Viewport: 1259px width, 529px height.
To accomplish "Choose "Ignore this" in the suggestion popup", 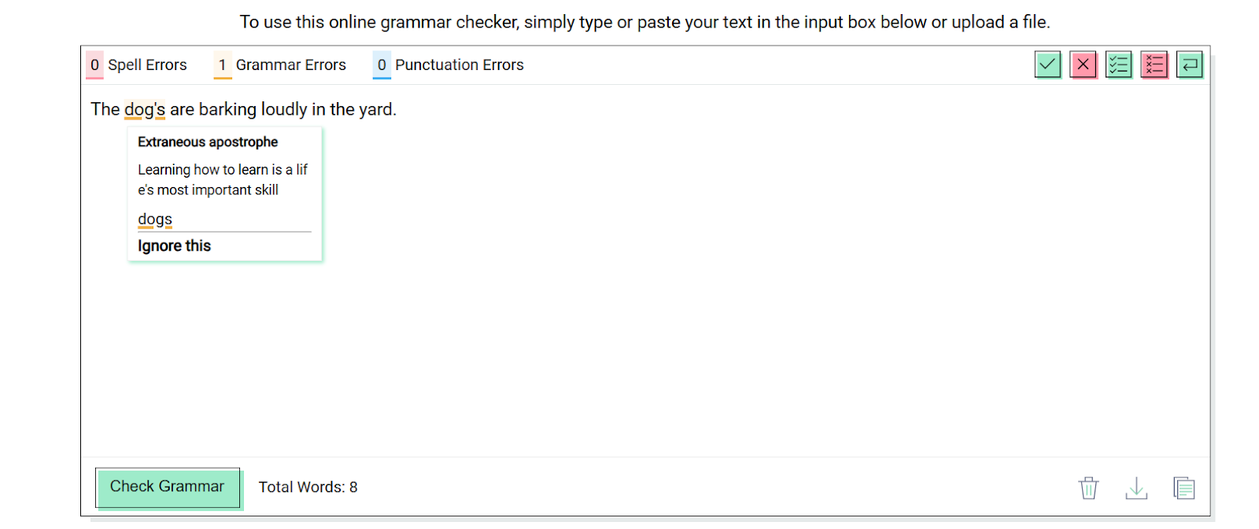I will [x=175, y=246].
